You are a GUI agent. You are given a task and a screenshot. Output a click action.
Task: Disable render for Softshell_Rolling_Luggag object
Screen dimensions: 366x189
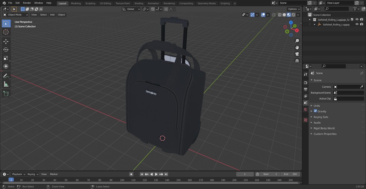click(x=362, y=24)
